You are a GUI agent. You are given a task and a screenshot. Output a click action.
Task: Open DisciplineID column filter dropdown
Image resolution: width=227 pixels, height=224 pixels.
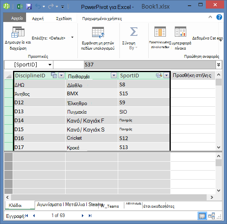[62, 75]
